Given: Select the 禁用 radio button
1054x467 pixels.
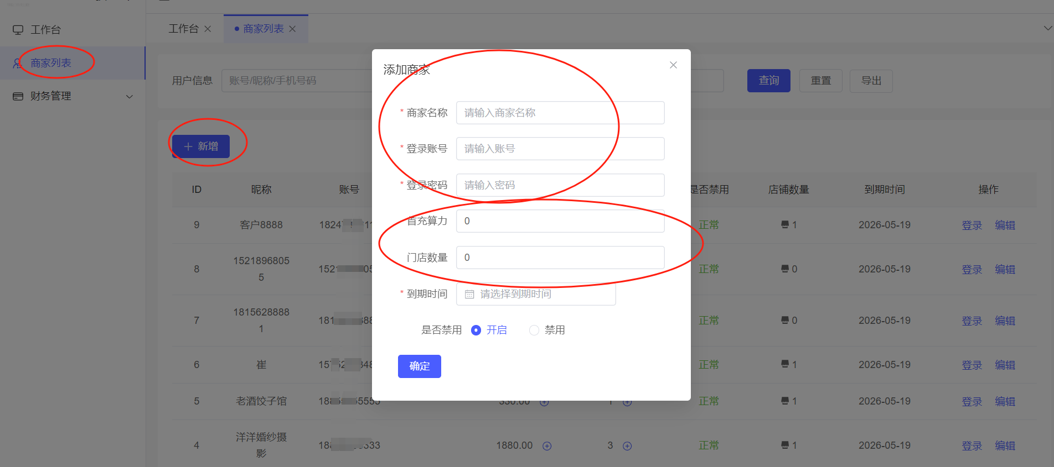Looking at the screenshot, I should pos(534,330).
